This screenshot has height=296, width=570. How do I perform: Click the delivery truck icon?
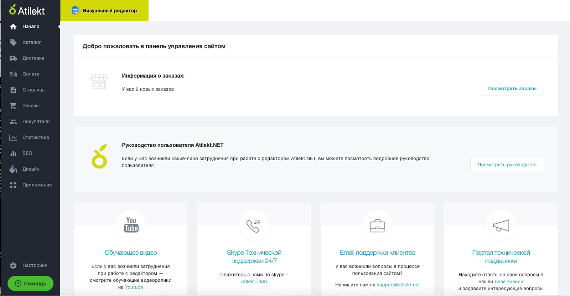pyautogui.click(x=13, y=58)
